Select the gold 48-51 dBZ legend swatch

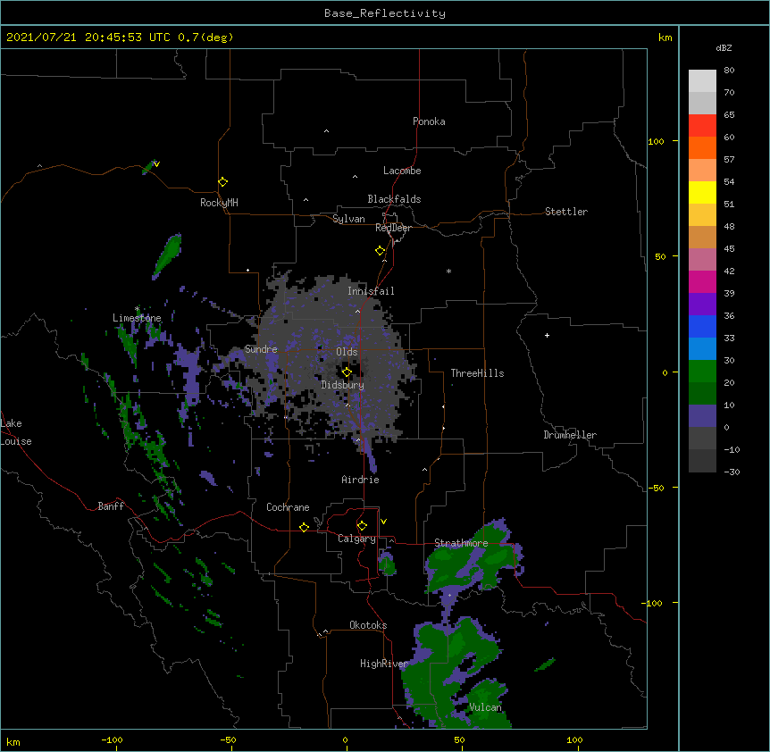[702, 215]
